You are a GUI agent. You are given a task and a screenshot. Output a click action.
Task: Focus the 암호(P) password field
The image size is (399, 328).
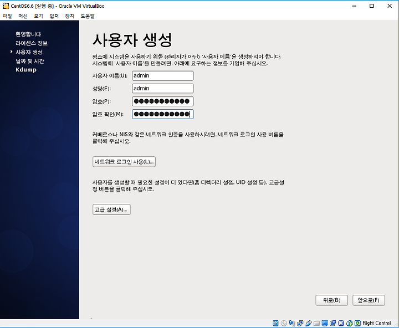pyautogui.click(x=163, y=101)
